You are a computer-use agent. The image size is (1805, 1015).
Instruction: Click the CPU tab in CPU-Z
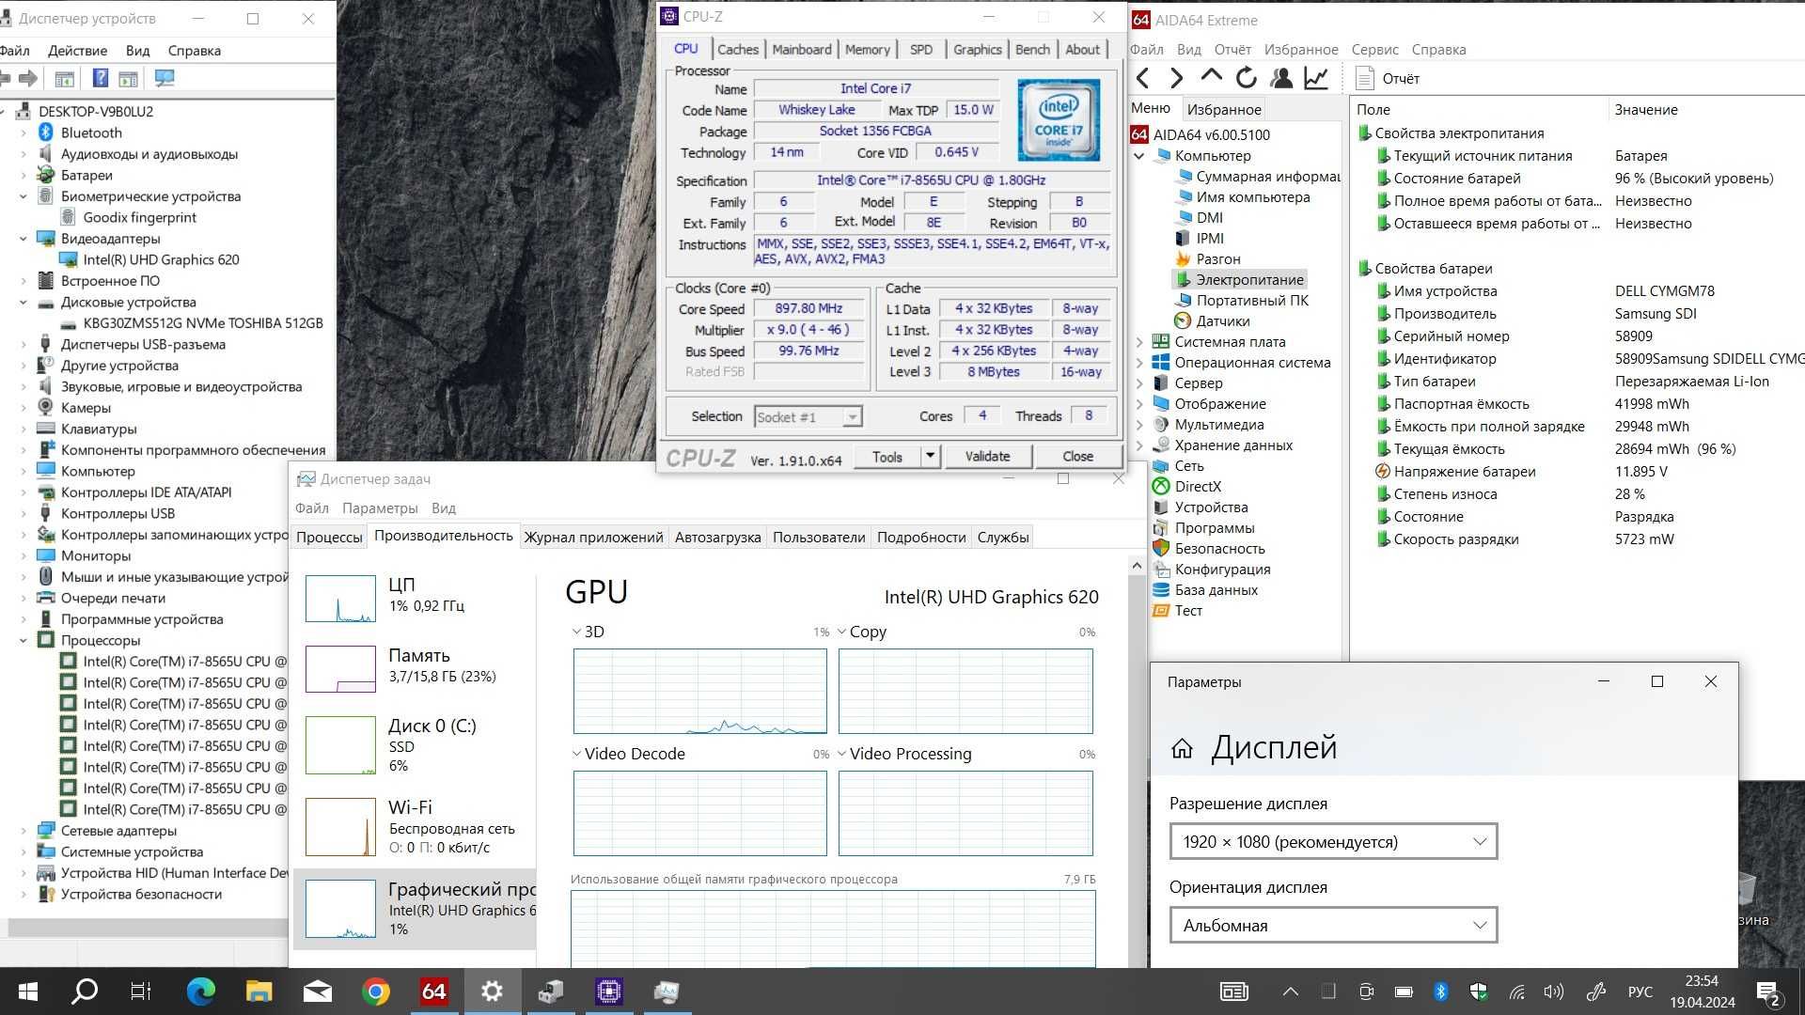tap(685, 50)
